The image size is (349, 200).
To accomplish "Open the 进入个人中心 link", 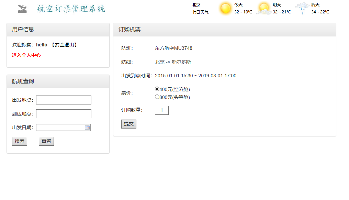I will [x=26, y=55].
